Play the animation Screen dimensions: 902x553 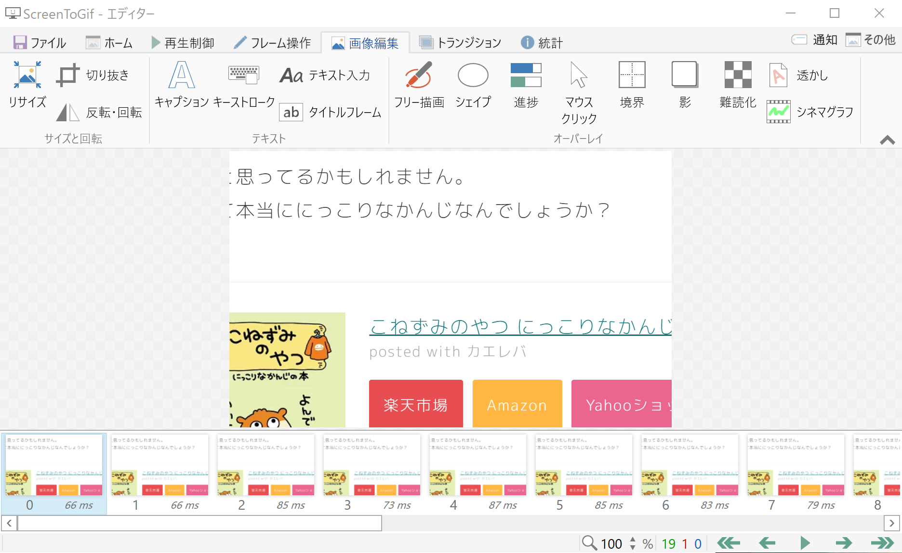[x=805, y=543]
